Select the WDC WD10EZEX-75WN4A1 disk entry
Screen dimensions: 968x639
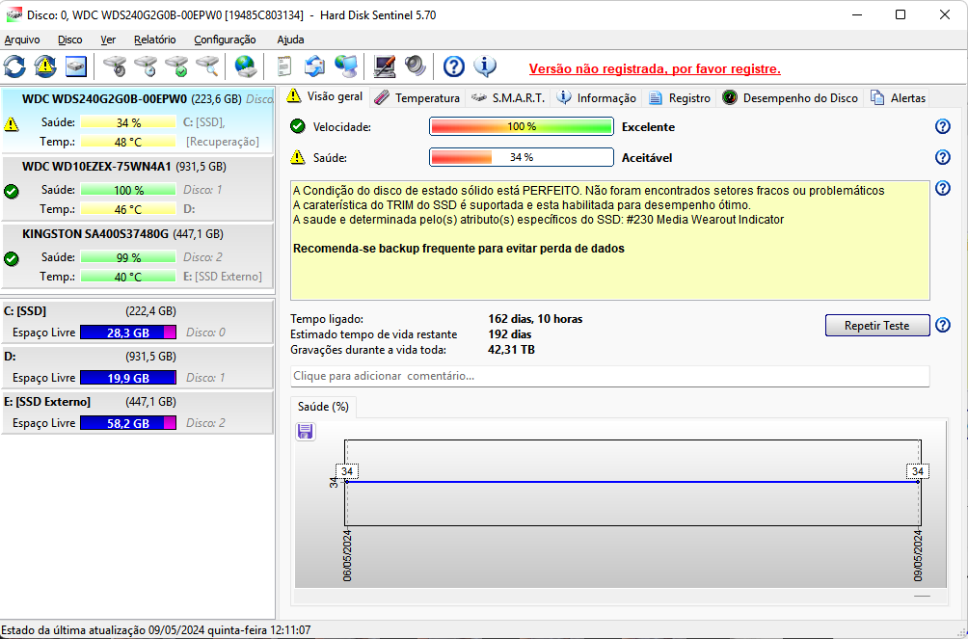pyautogui.click(x=137, y=188)
